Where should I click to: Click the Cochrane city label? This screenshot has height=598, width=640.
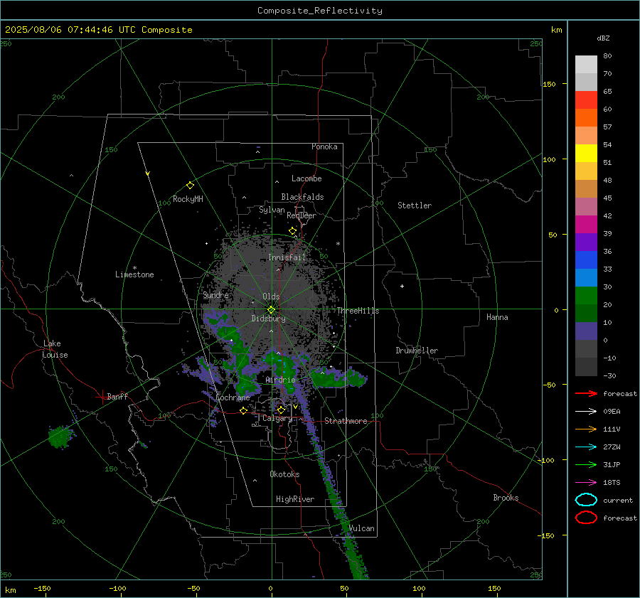[233, 397]
